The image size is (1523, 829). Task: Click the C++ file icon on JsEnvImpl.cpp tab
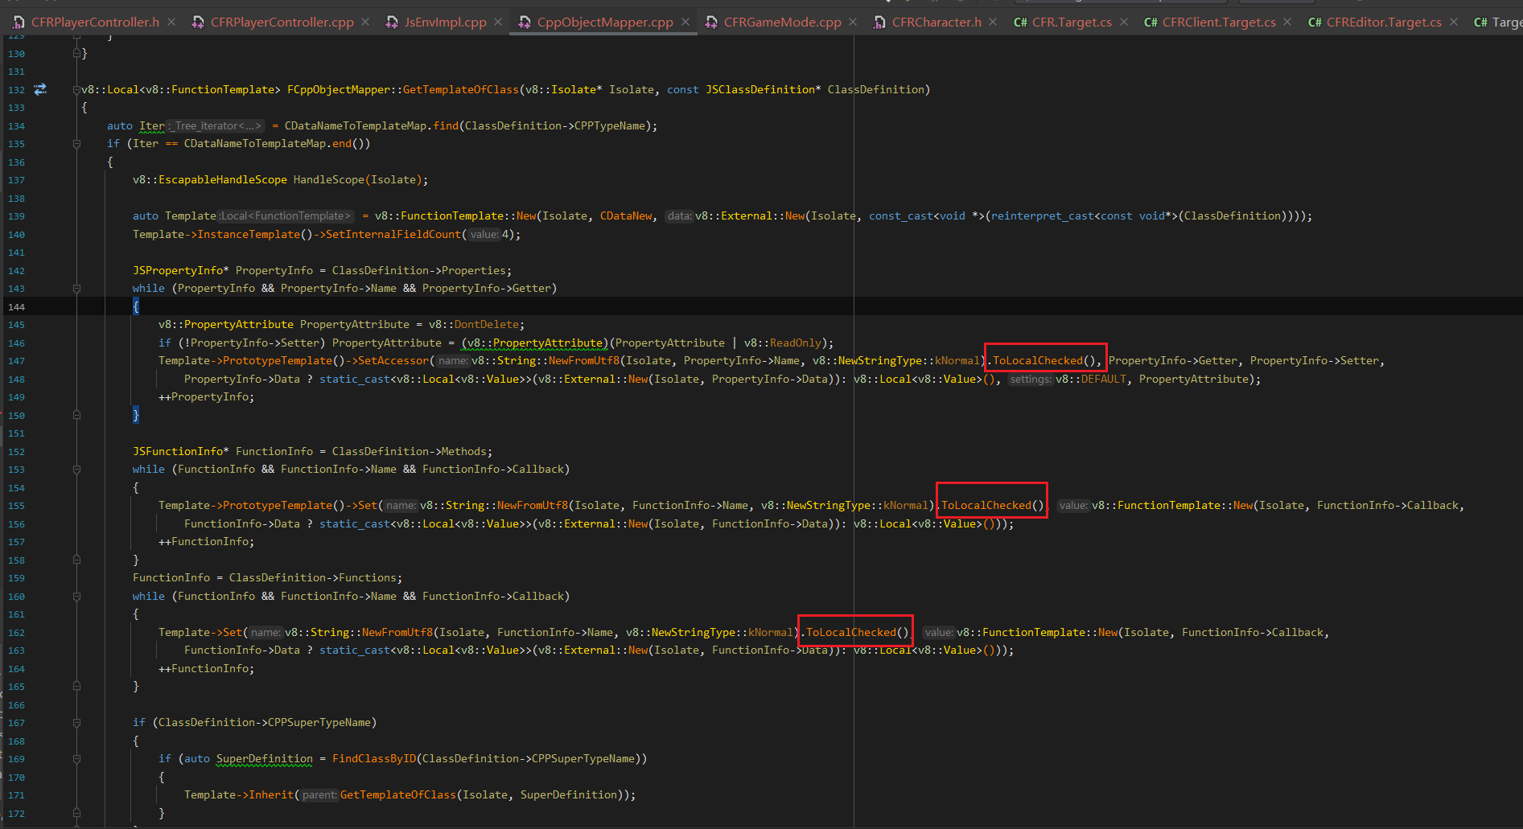pyautogui.click(x=390, y=22)
